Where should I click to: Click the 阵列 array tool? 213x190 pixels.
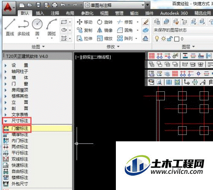tap(125, 38)
